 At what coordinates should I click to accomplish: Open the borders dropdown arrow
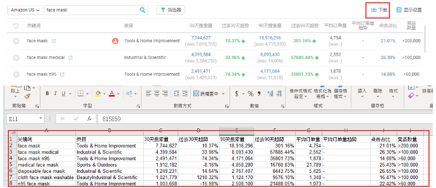(x=88, y=94)
